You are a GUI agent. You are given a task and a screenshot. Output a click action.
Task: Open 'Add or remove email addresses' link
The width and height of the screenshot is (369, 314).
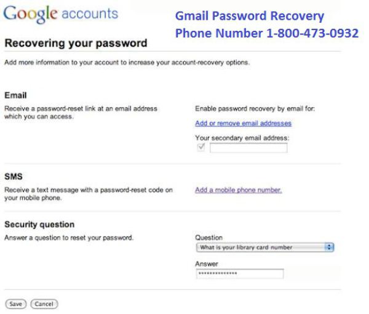(x=243, y=123)
